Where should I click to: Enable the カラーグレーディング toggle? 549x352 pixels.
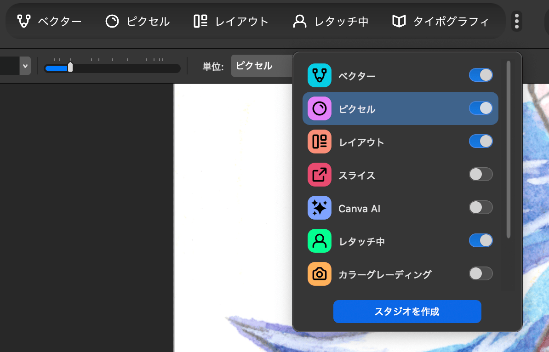pos(480,274)
